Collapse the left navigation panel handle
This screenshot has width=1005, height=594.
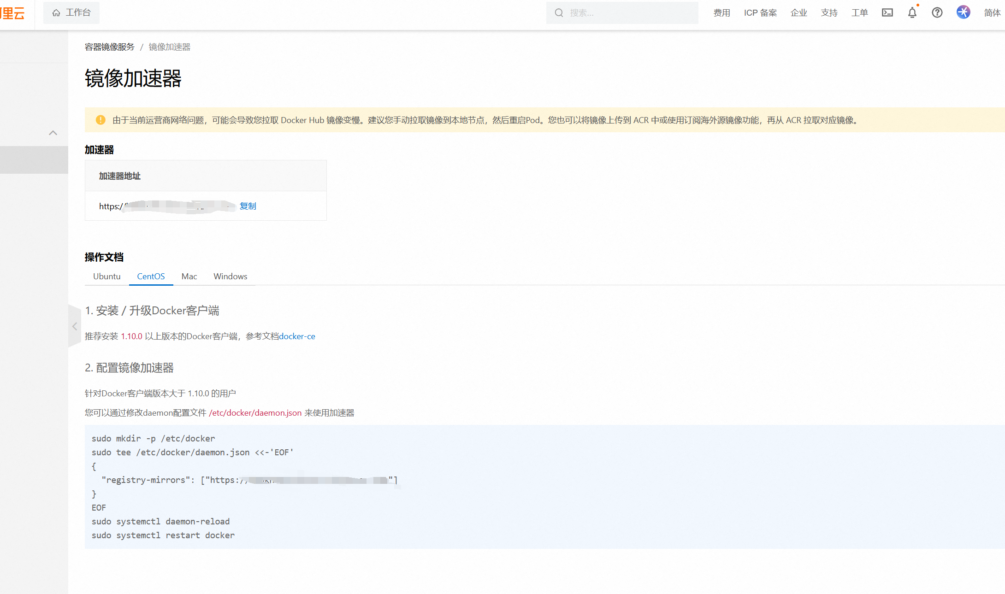[x=74, y=326]
